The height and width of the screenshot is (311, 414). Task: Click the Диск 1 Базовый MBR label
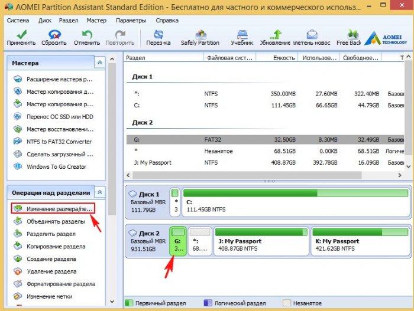[148, 202]
